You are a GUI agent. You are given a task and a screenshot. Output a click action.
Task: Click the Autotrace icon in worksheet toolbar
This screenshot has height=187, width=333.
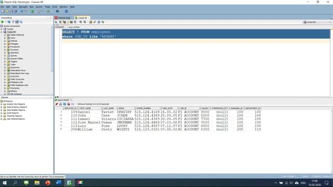pyautogui.click(x=71, y=22)
